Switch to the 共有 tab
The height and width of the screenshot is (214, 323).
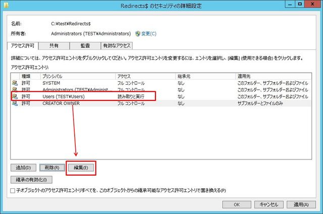54,46
